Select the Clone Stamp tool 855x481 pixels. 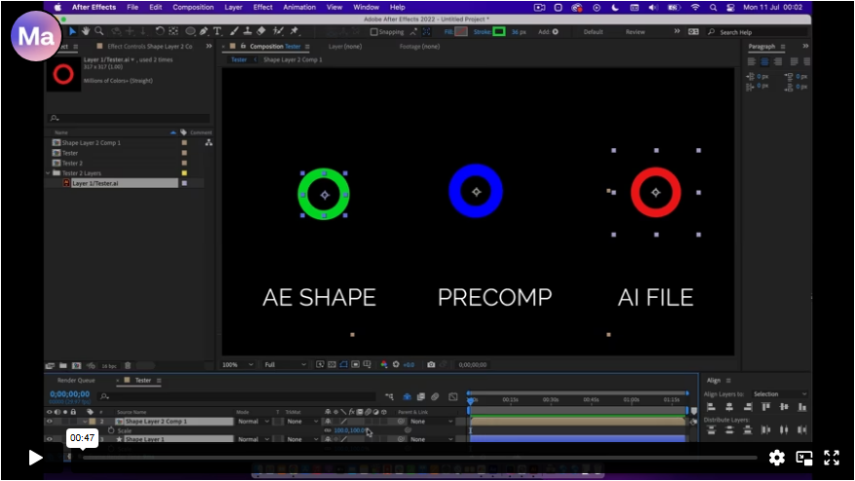point(248,31)
